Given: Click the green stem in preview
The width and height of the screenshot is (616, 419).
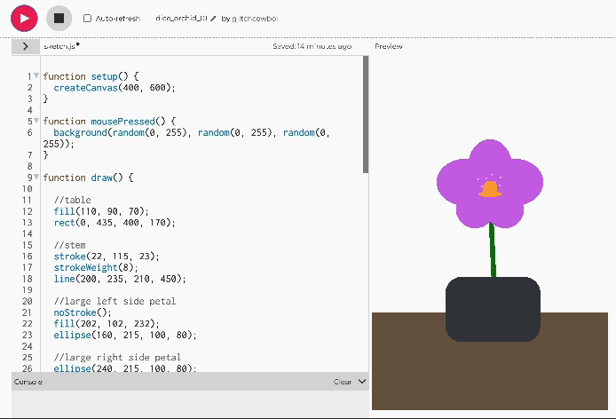Looking at the screenshot, I should [x=493, y=250].
